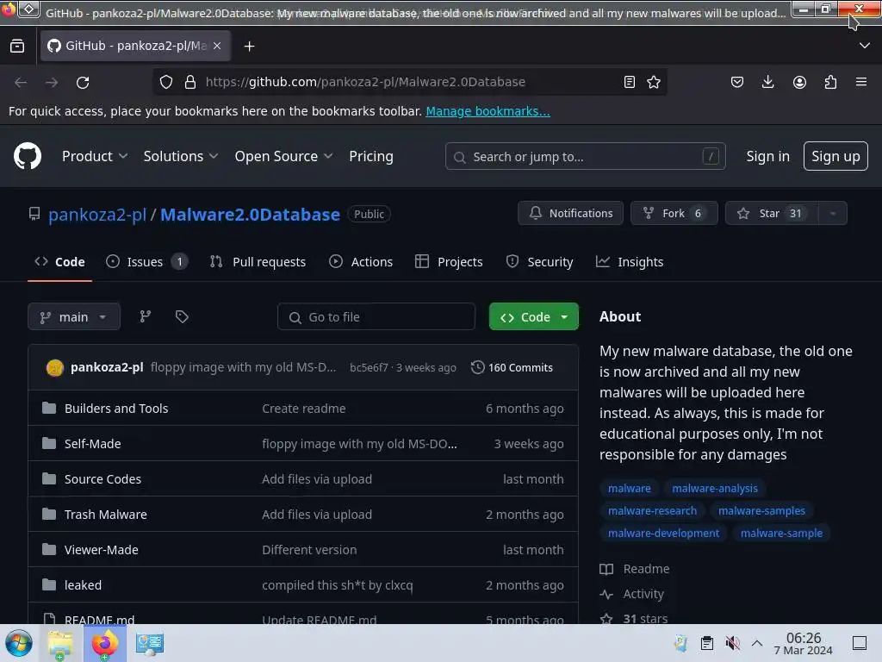This screenshot has width=882, height=662.
Task: Open the main branch dropdown
Action: pyautogui.click(x=74, y=316)
